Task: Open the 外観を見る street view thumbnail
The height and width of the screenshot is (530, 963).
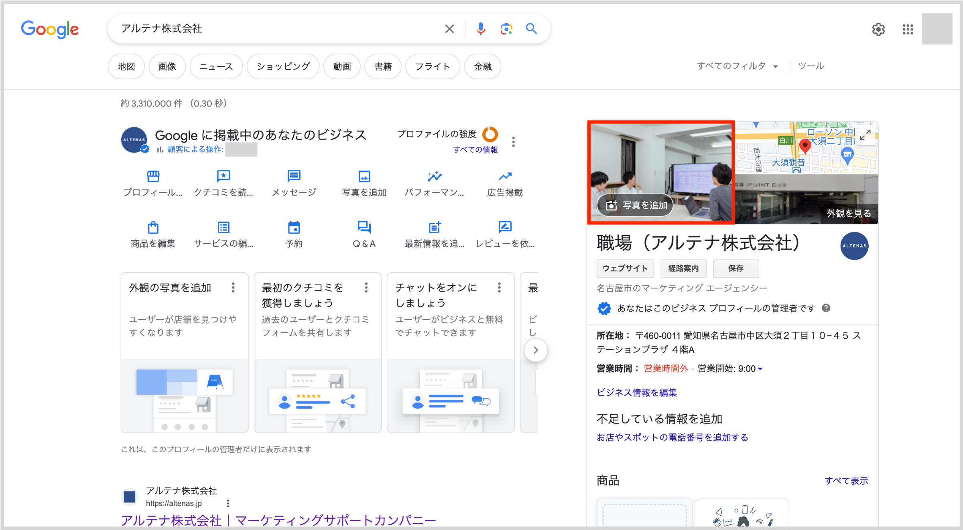Action: pyautogui.click(x=807, y=199)
